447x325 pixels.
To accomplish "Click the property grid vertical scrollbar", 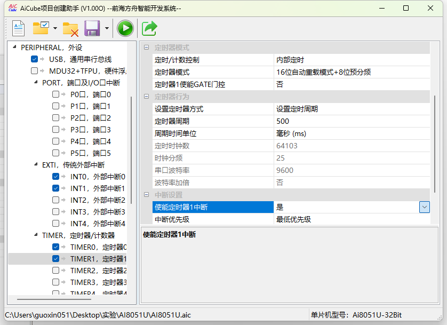I will coord(434,144).
